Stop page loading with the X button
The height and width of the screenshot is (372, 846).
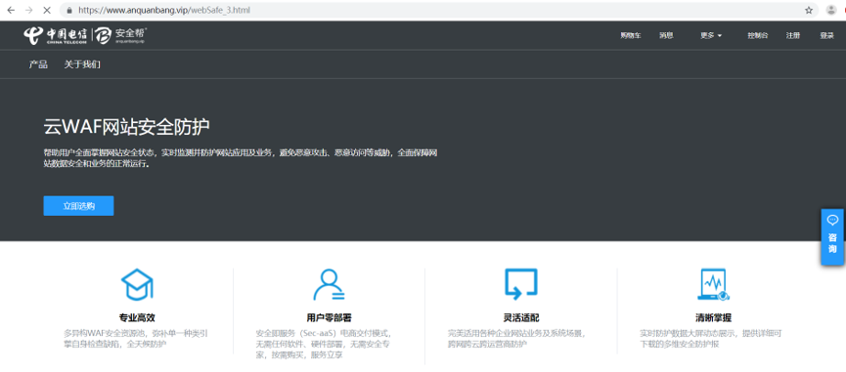point(46,10)
